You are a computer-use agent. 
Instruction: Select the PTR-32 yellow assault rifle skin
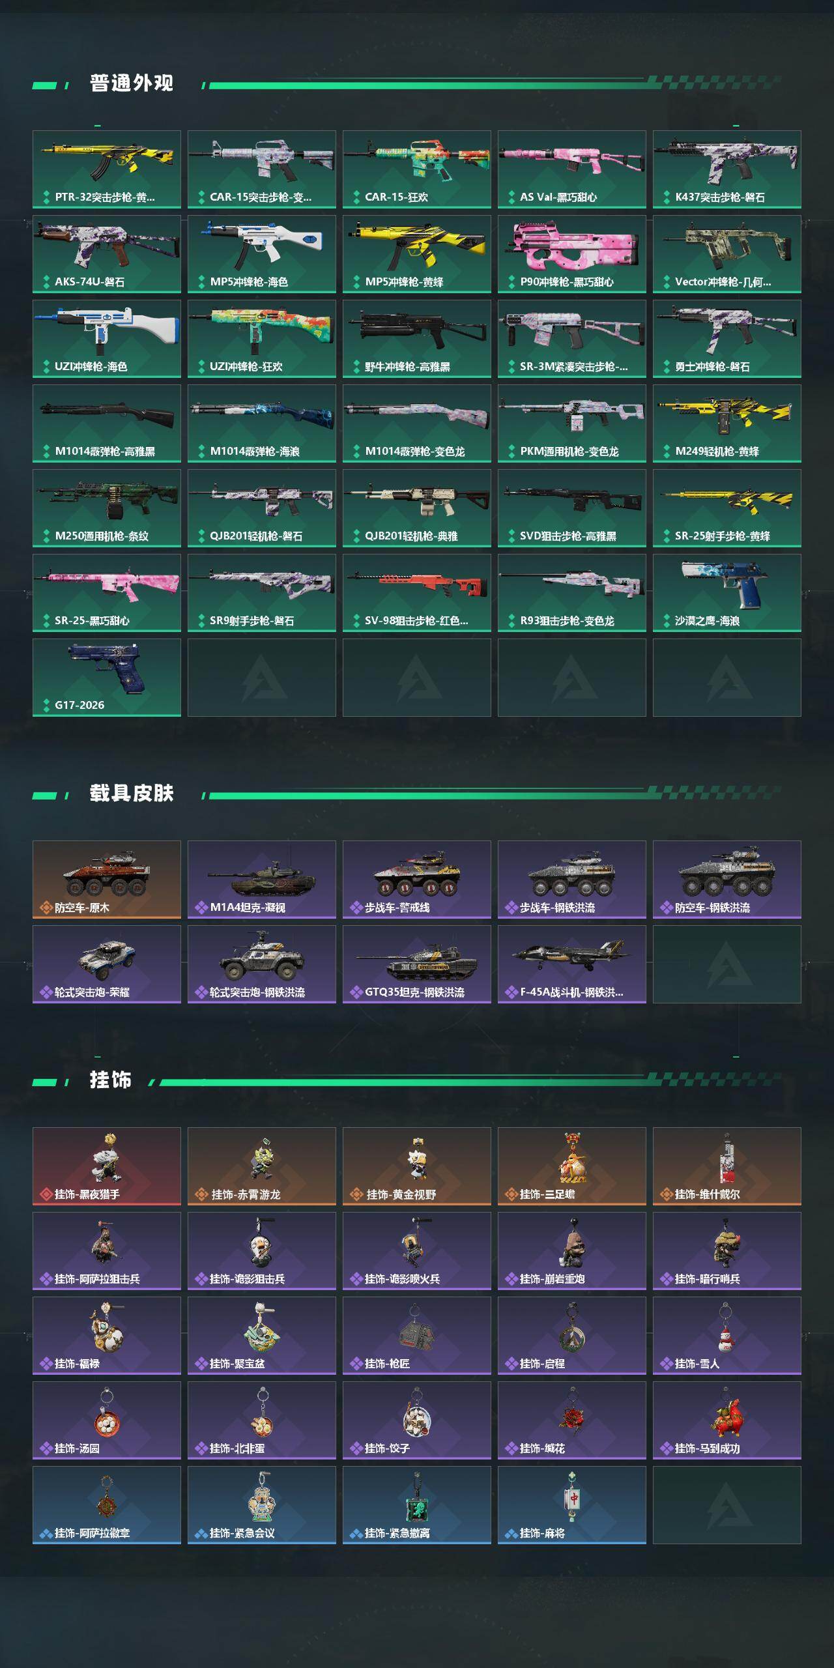[107, 169]
